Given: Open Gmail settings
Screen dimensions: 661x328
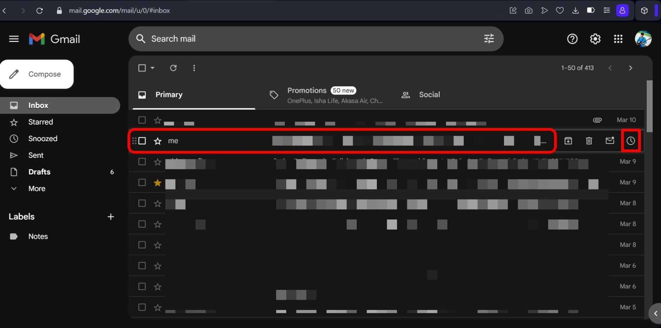Looking at the screenshot, I should coord(595,39).
